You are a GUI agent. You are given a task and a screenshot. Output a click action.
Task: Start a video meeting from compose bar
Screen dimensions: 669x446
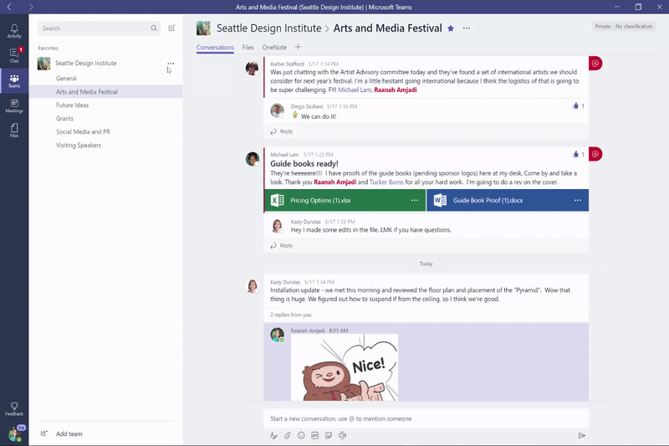(x=343, y=435)
